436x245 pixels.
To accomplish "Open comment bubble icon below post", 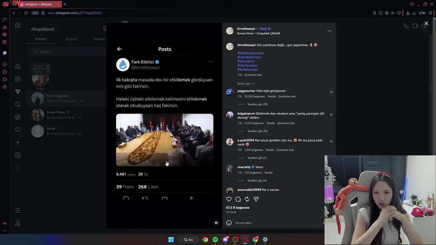I will point(238,199).
